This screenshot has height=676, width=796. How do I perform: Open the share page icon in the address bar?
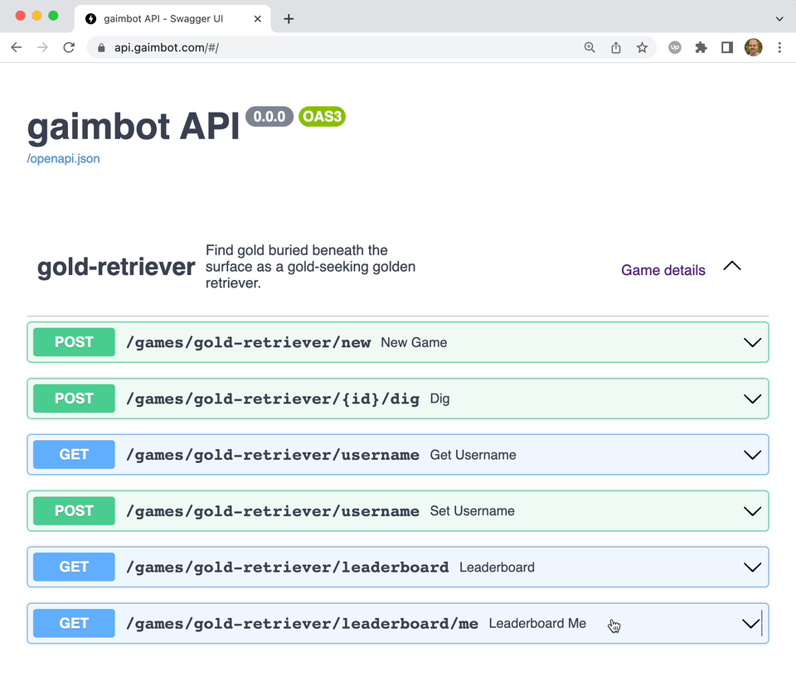[616, 48]
